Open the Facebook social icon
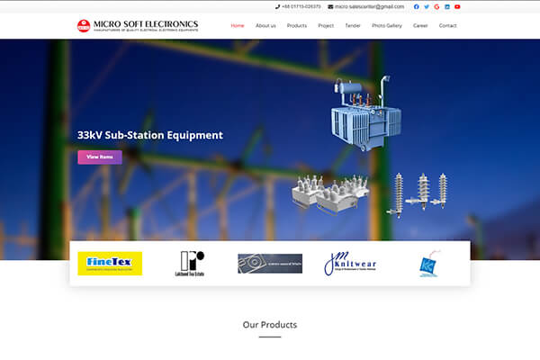 pos(416,6)
